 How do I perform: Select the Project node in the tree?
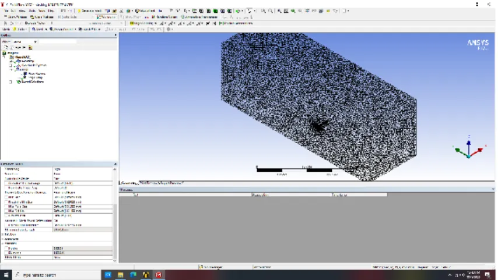click(x=13, y=53)
